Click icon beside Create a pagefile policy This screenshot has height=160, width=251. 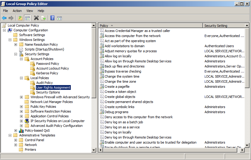coord(102,87)
